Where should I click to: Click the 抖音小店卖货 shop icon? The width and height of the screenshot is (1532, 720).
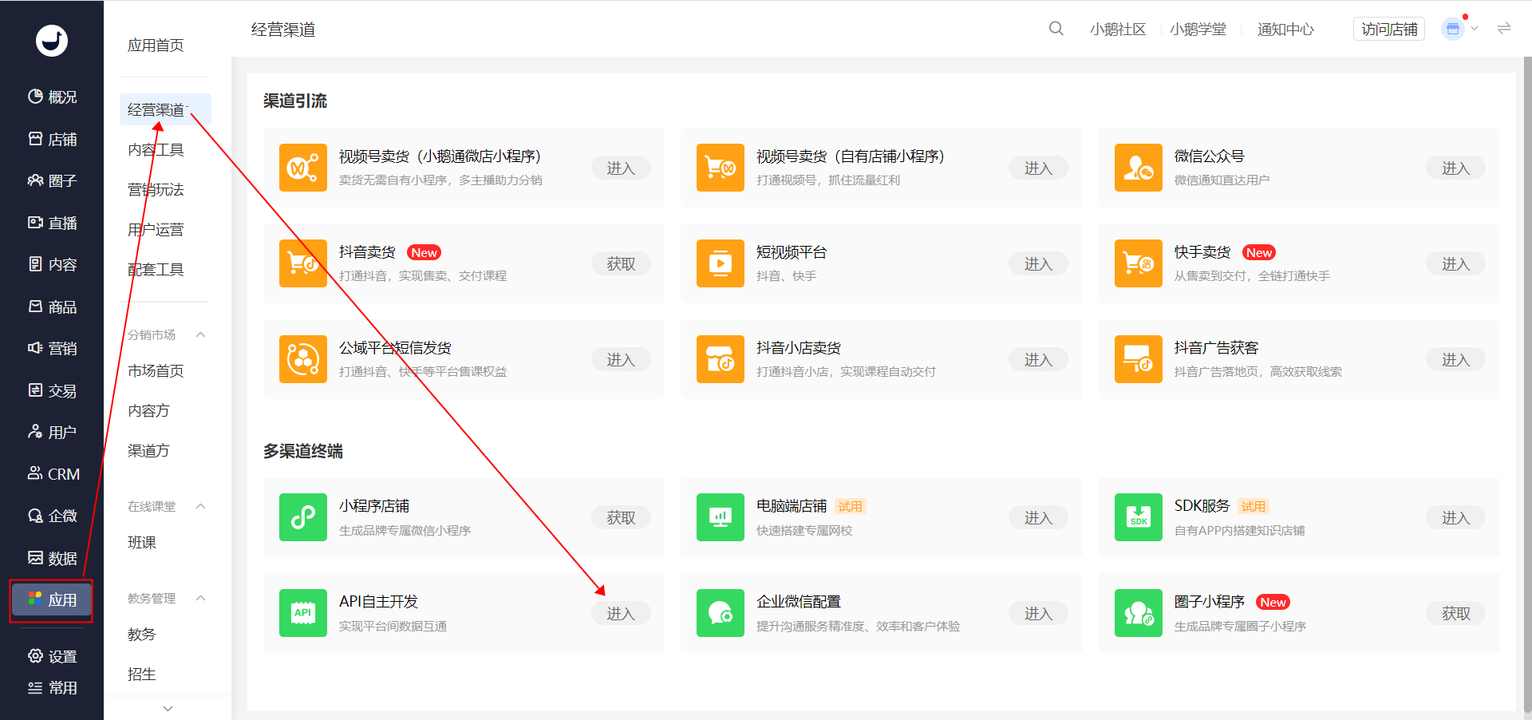(721, 359)
